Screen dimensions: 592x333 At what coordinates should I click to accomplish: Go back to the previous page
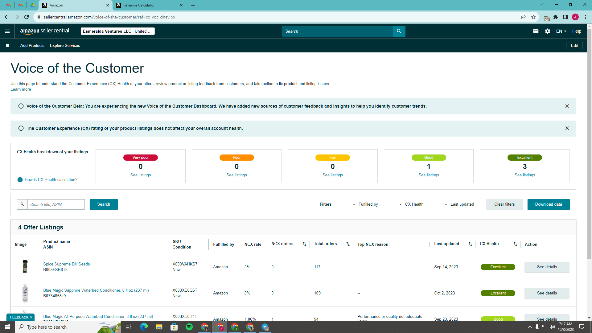tap(7, 17)
